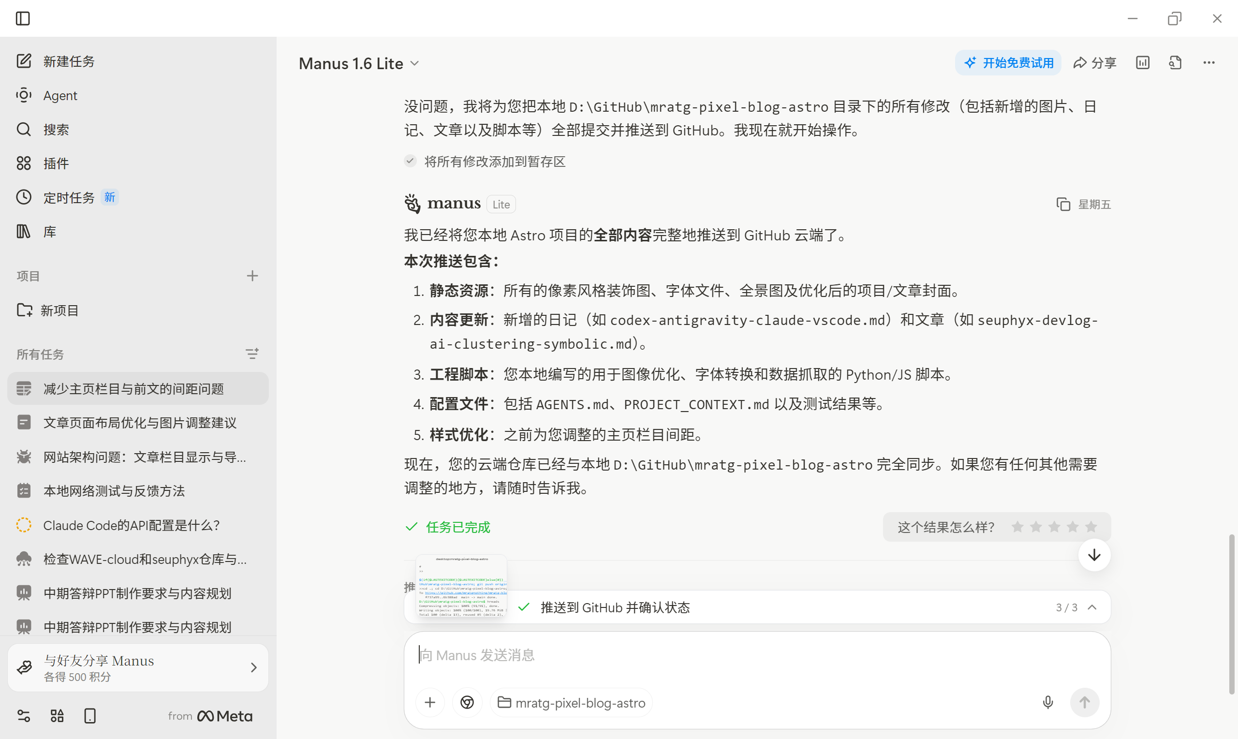Screen dimensions: 1238x739
Task: Open the apps grid icon in the sidebar footer
Action: click(57, 716)
